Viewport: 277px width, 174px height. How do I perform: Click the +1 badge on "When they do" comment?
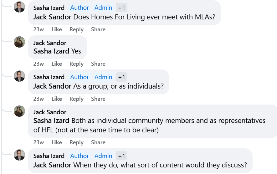[121, 156]
